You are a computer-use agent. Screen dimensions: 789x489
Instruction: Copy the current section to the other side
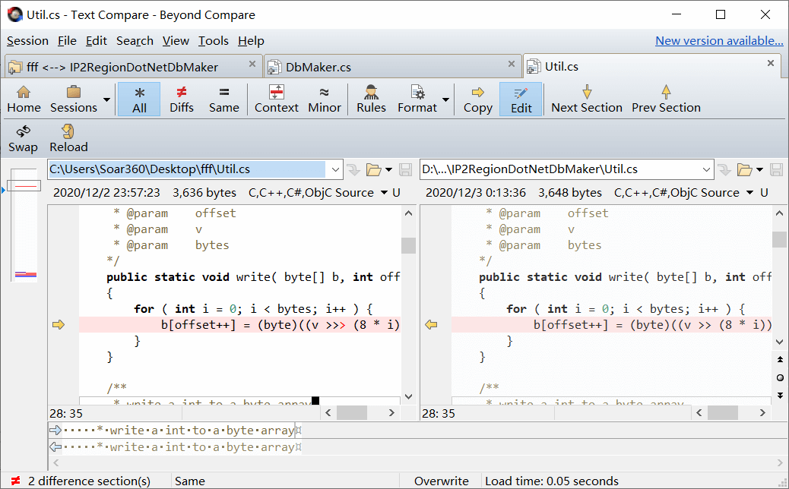(x=477, y=99)
